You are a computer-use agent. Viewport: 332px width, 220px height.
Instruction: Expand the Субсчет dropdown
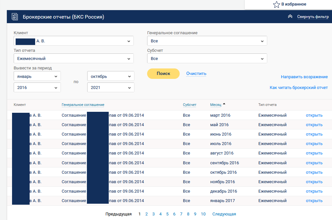click(x=207, y=59)
